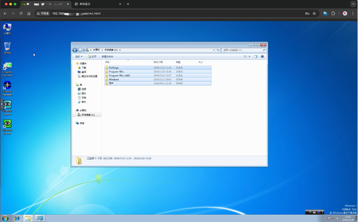Reload the noVNC browser page

[21, 13]
